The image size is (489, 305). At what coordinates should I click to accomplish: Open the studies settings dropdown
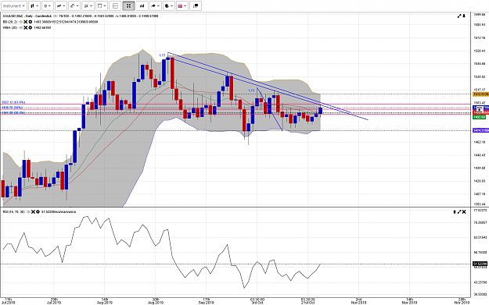coord(88,6)
